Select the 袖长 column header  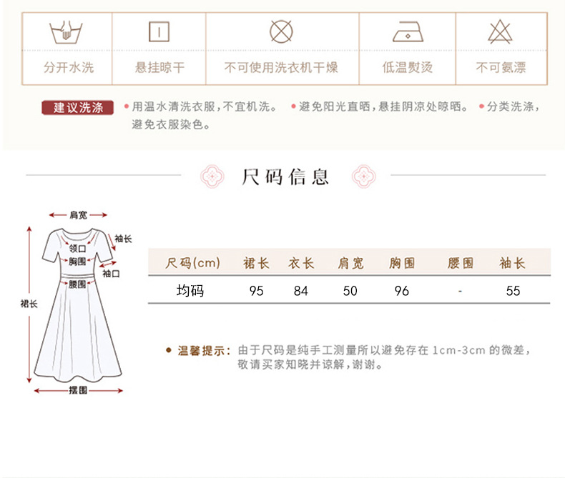click(x=512, y=263)
